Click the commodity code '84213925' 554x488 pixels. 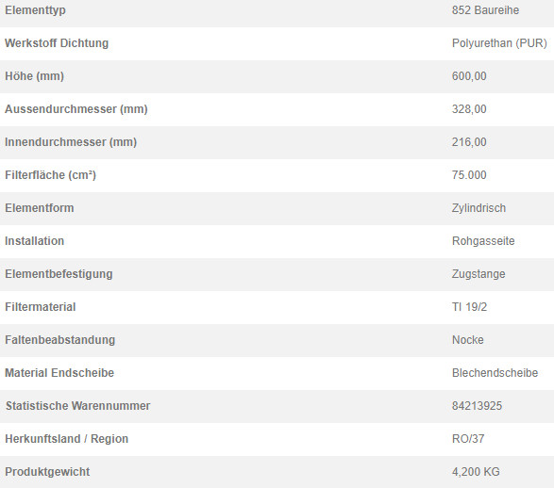[477, 406]
